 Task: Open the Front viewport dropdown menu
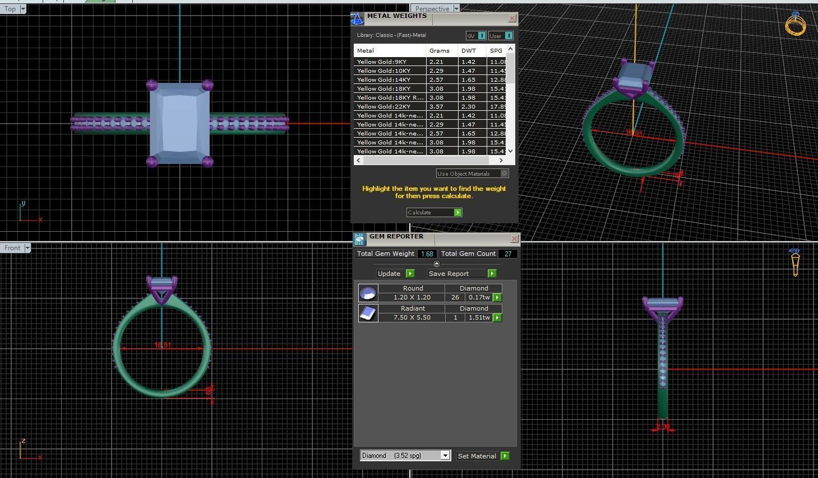pos(27,247)
